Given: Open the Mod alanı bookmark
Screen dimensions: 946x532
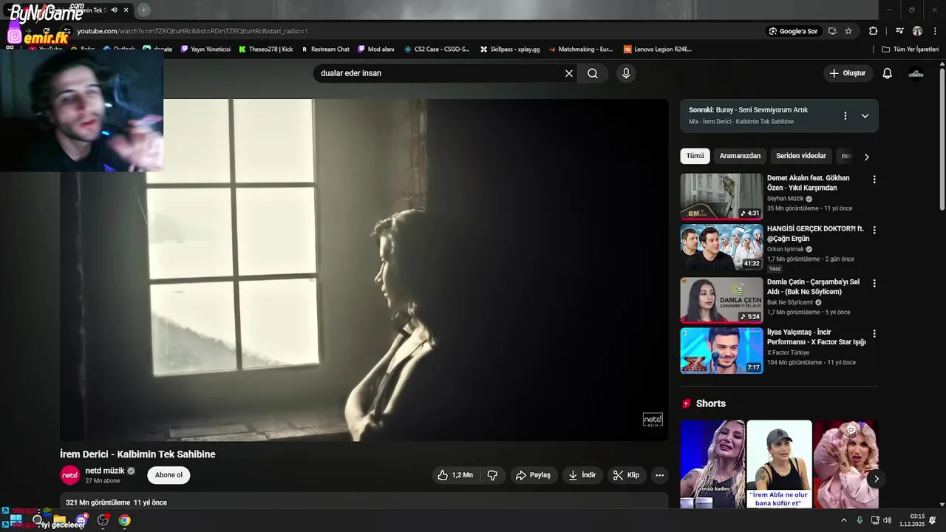Looking at the screenshot, I should coord(375,50).
